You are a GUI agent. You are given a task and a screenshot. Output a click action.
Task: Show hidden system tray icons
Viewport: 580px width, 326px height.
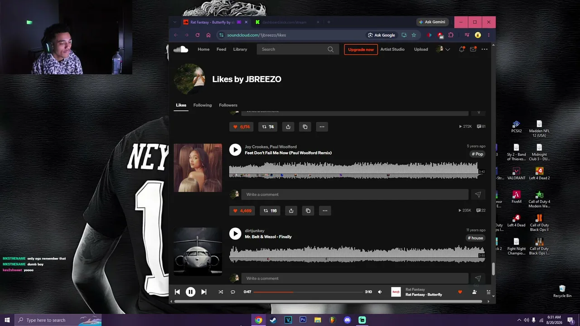pyautogui.click(x=519, y=320)
